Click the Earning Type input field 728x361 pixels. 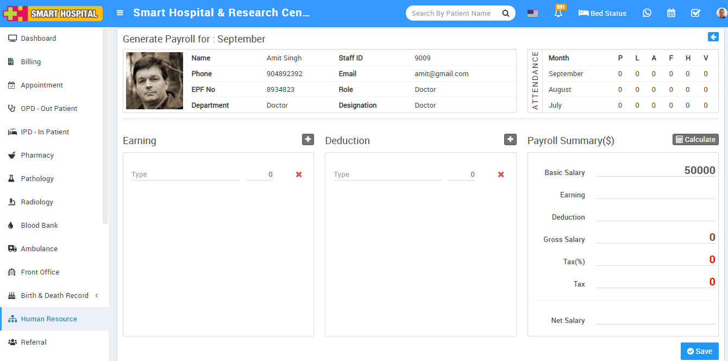[x=185, y=175]
